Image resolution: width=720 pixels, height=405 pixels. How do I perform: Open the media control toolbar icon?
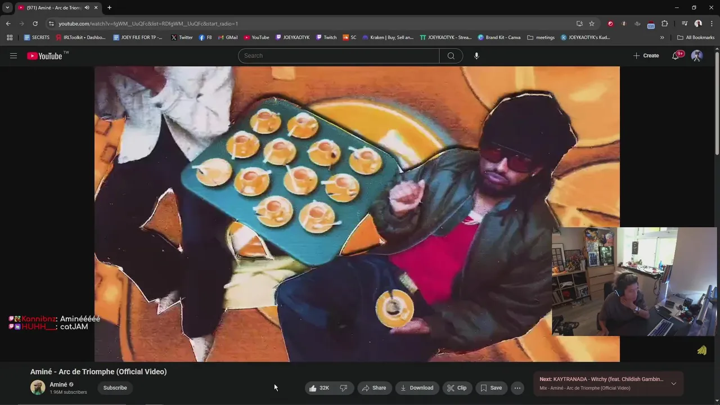tap(685, 24)
